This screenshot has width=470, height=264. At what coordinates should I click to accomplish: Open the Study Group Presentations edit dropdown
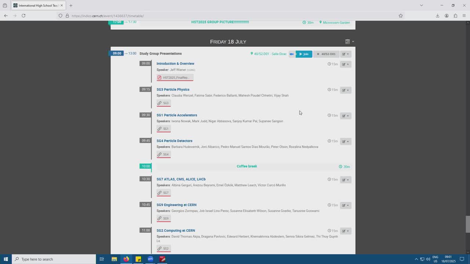(x=346, y=54)
